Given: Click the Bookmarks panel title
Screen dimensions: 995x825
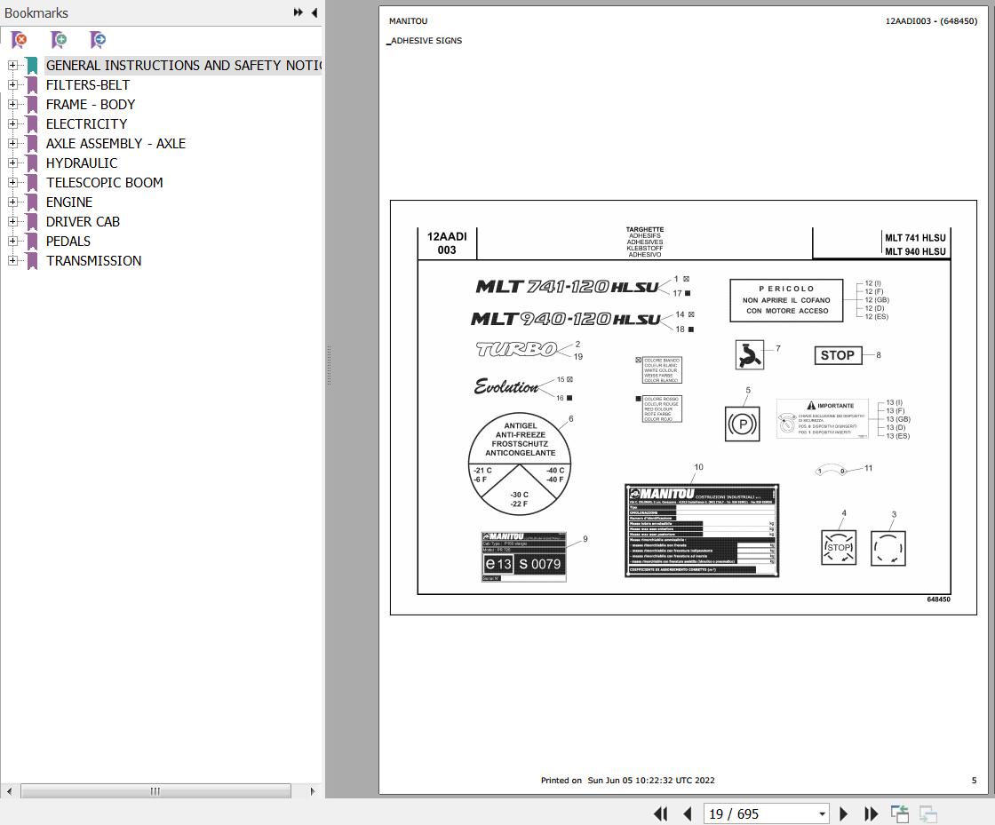Looking at the screenshot, I should coord(36,12).
